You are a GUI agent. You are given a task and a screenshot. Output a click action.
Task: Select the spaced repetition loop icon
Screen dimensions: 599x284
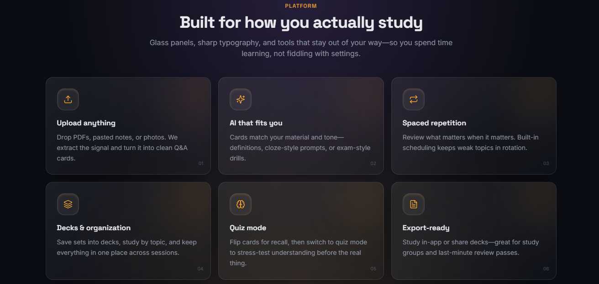414,99
